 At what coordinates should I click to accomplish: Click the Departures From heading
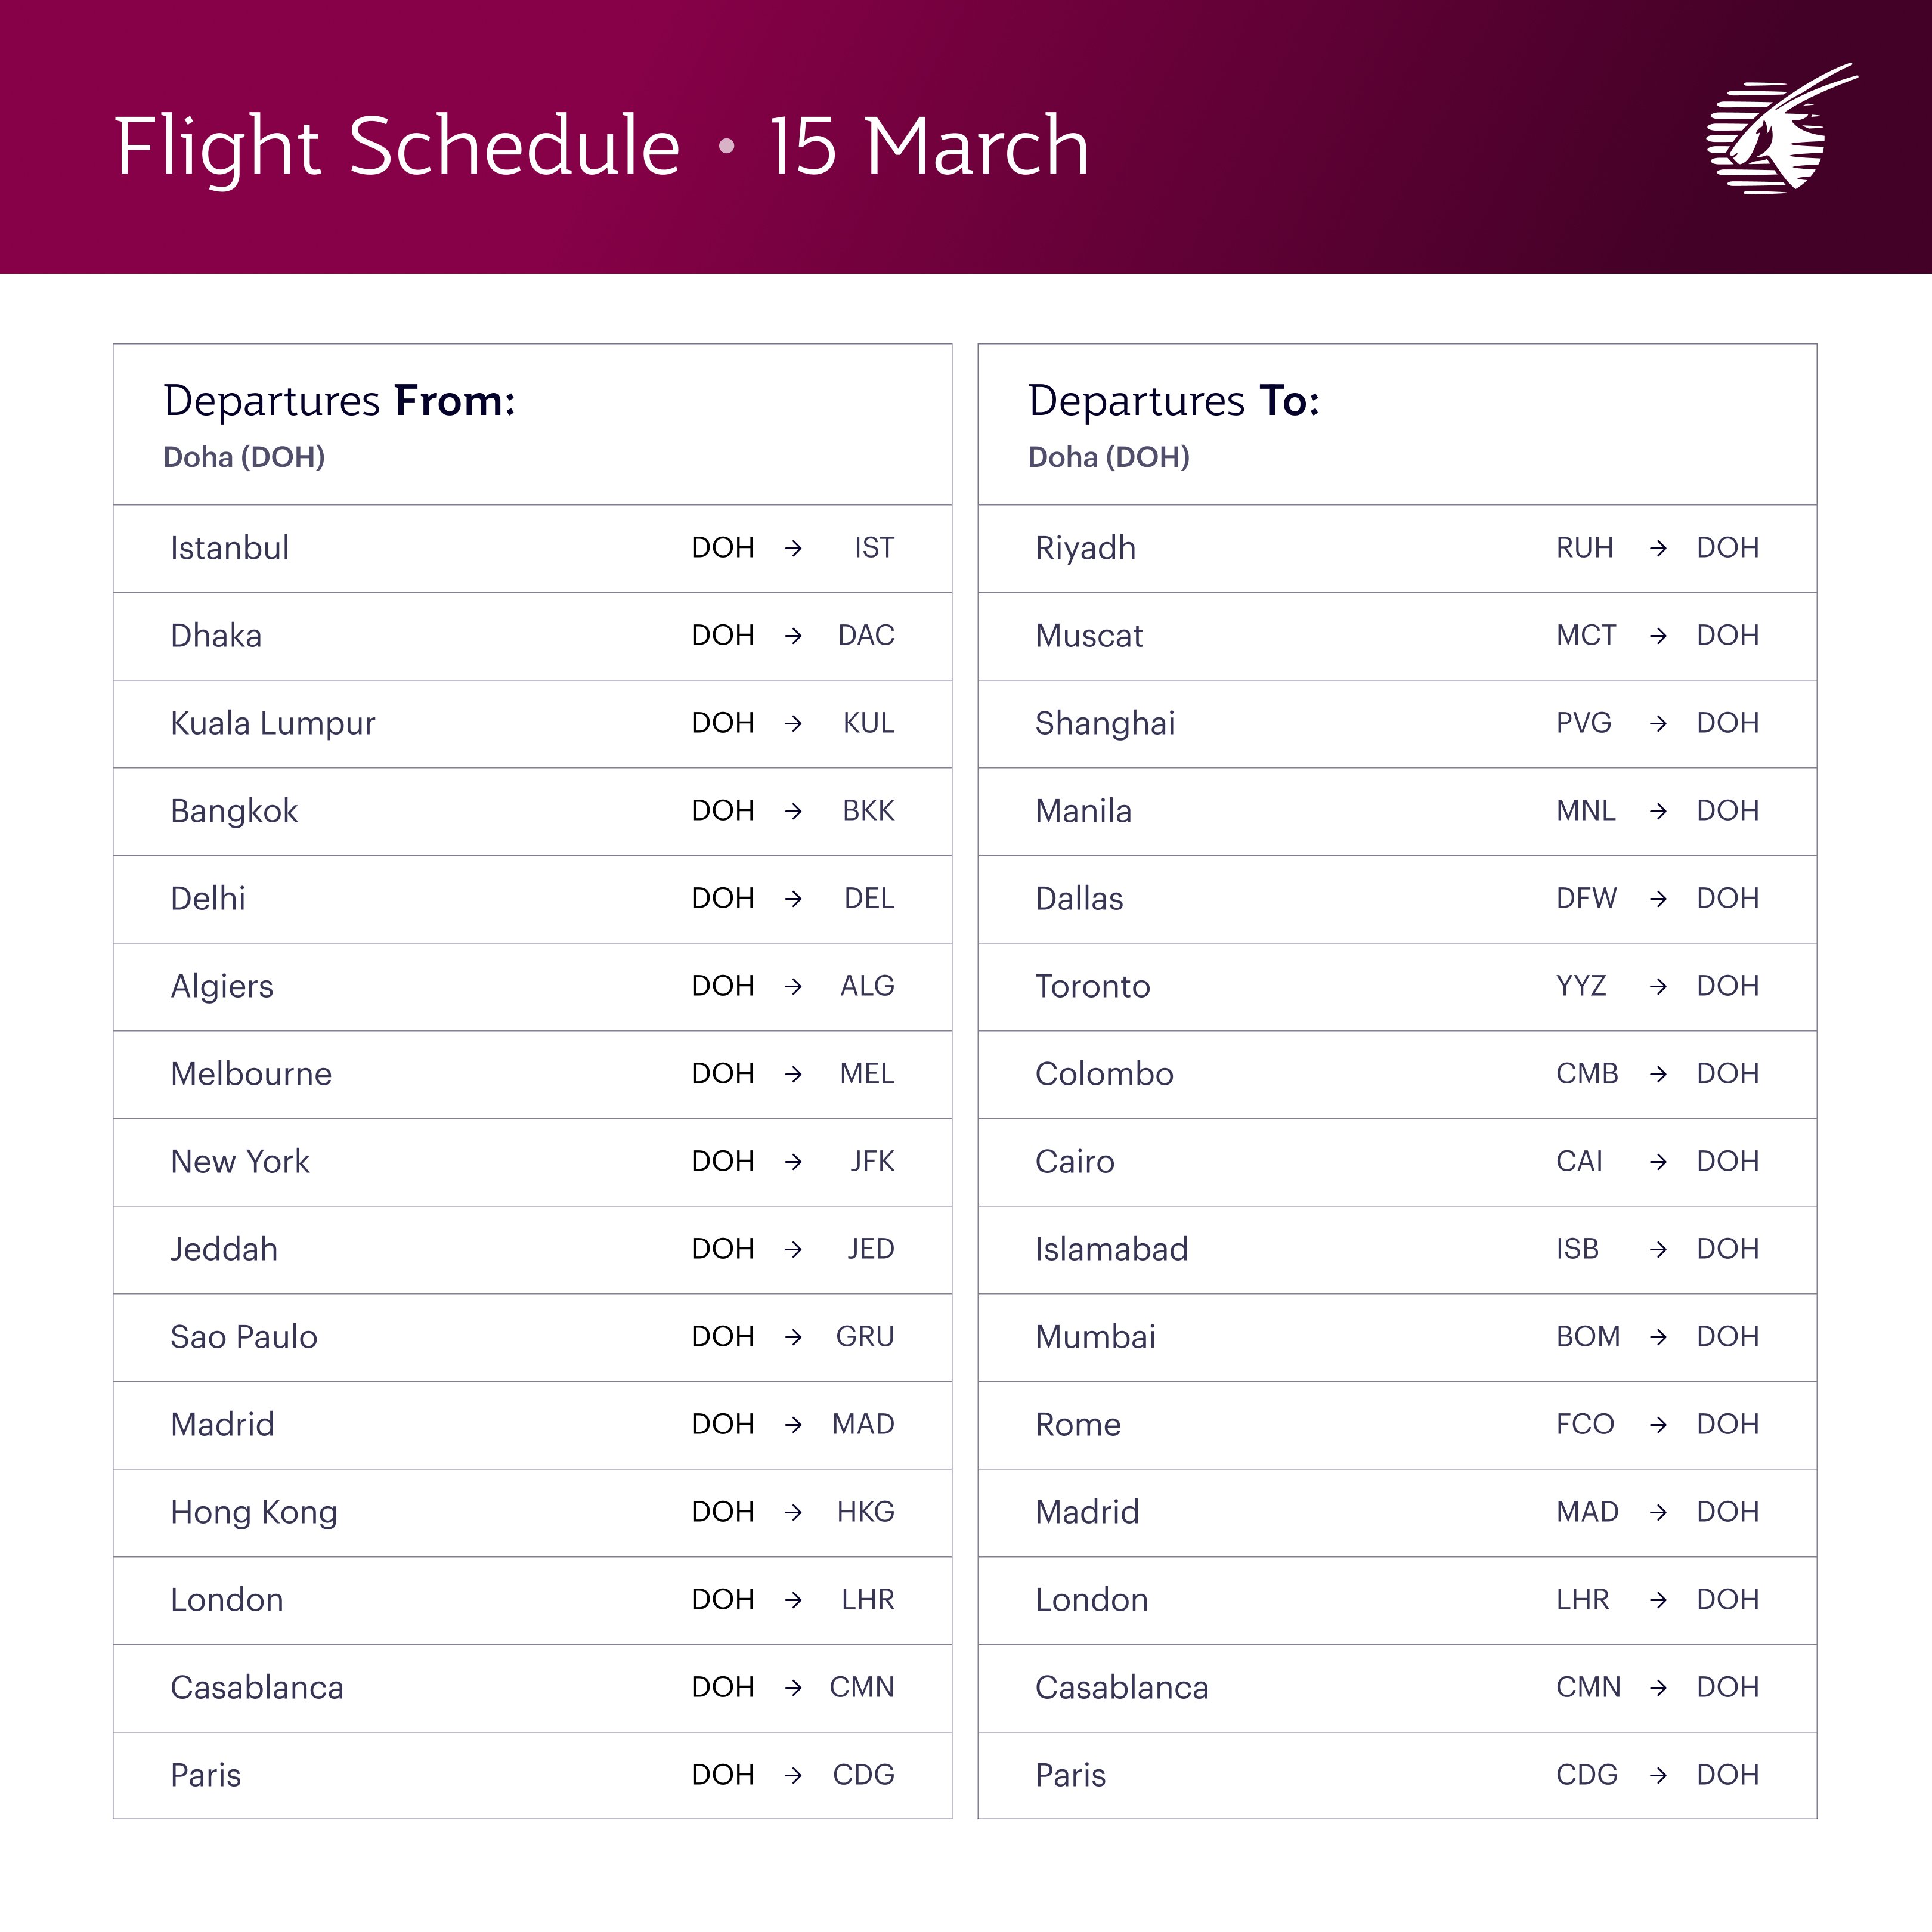coord(339,400)
